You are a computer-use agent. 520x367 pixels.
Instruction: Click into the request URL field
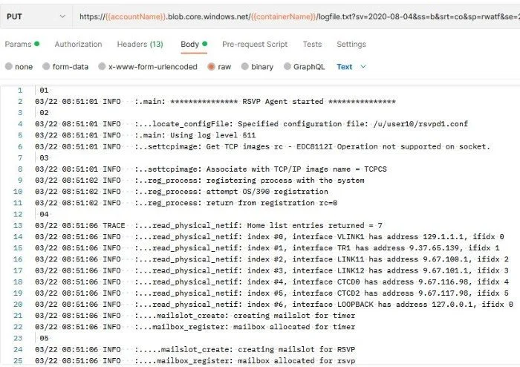coord(416,15)
